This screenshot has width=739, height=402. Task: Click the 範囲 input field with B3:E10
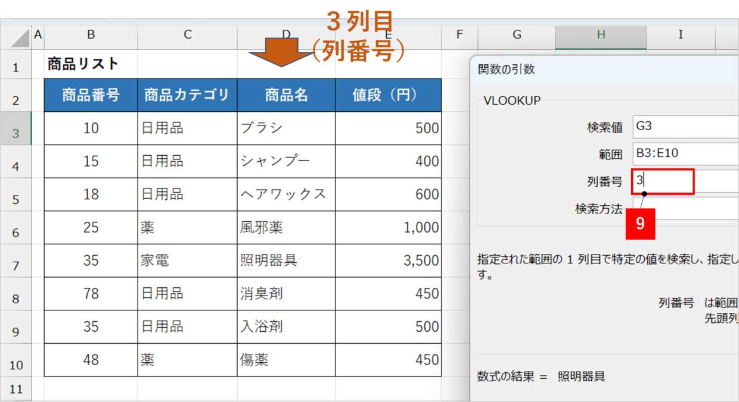685,153
